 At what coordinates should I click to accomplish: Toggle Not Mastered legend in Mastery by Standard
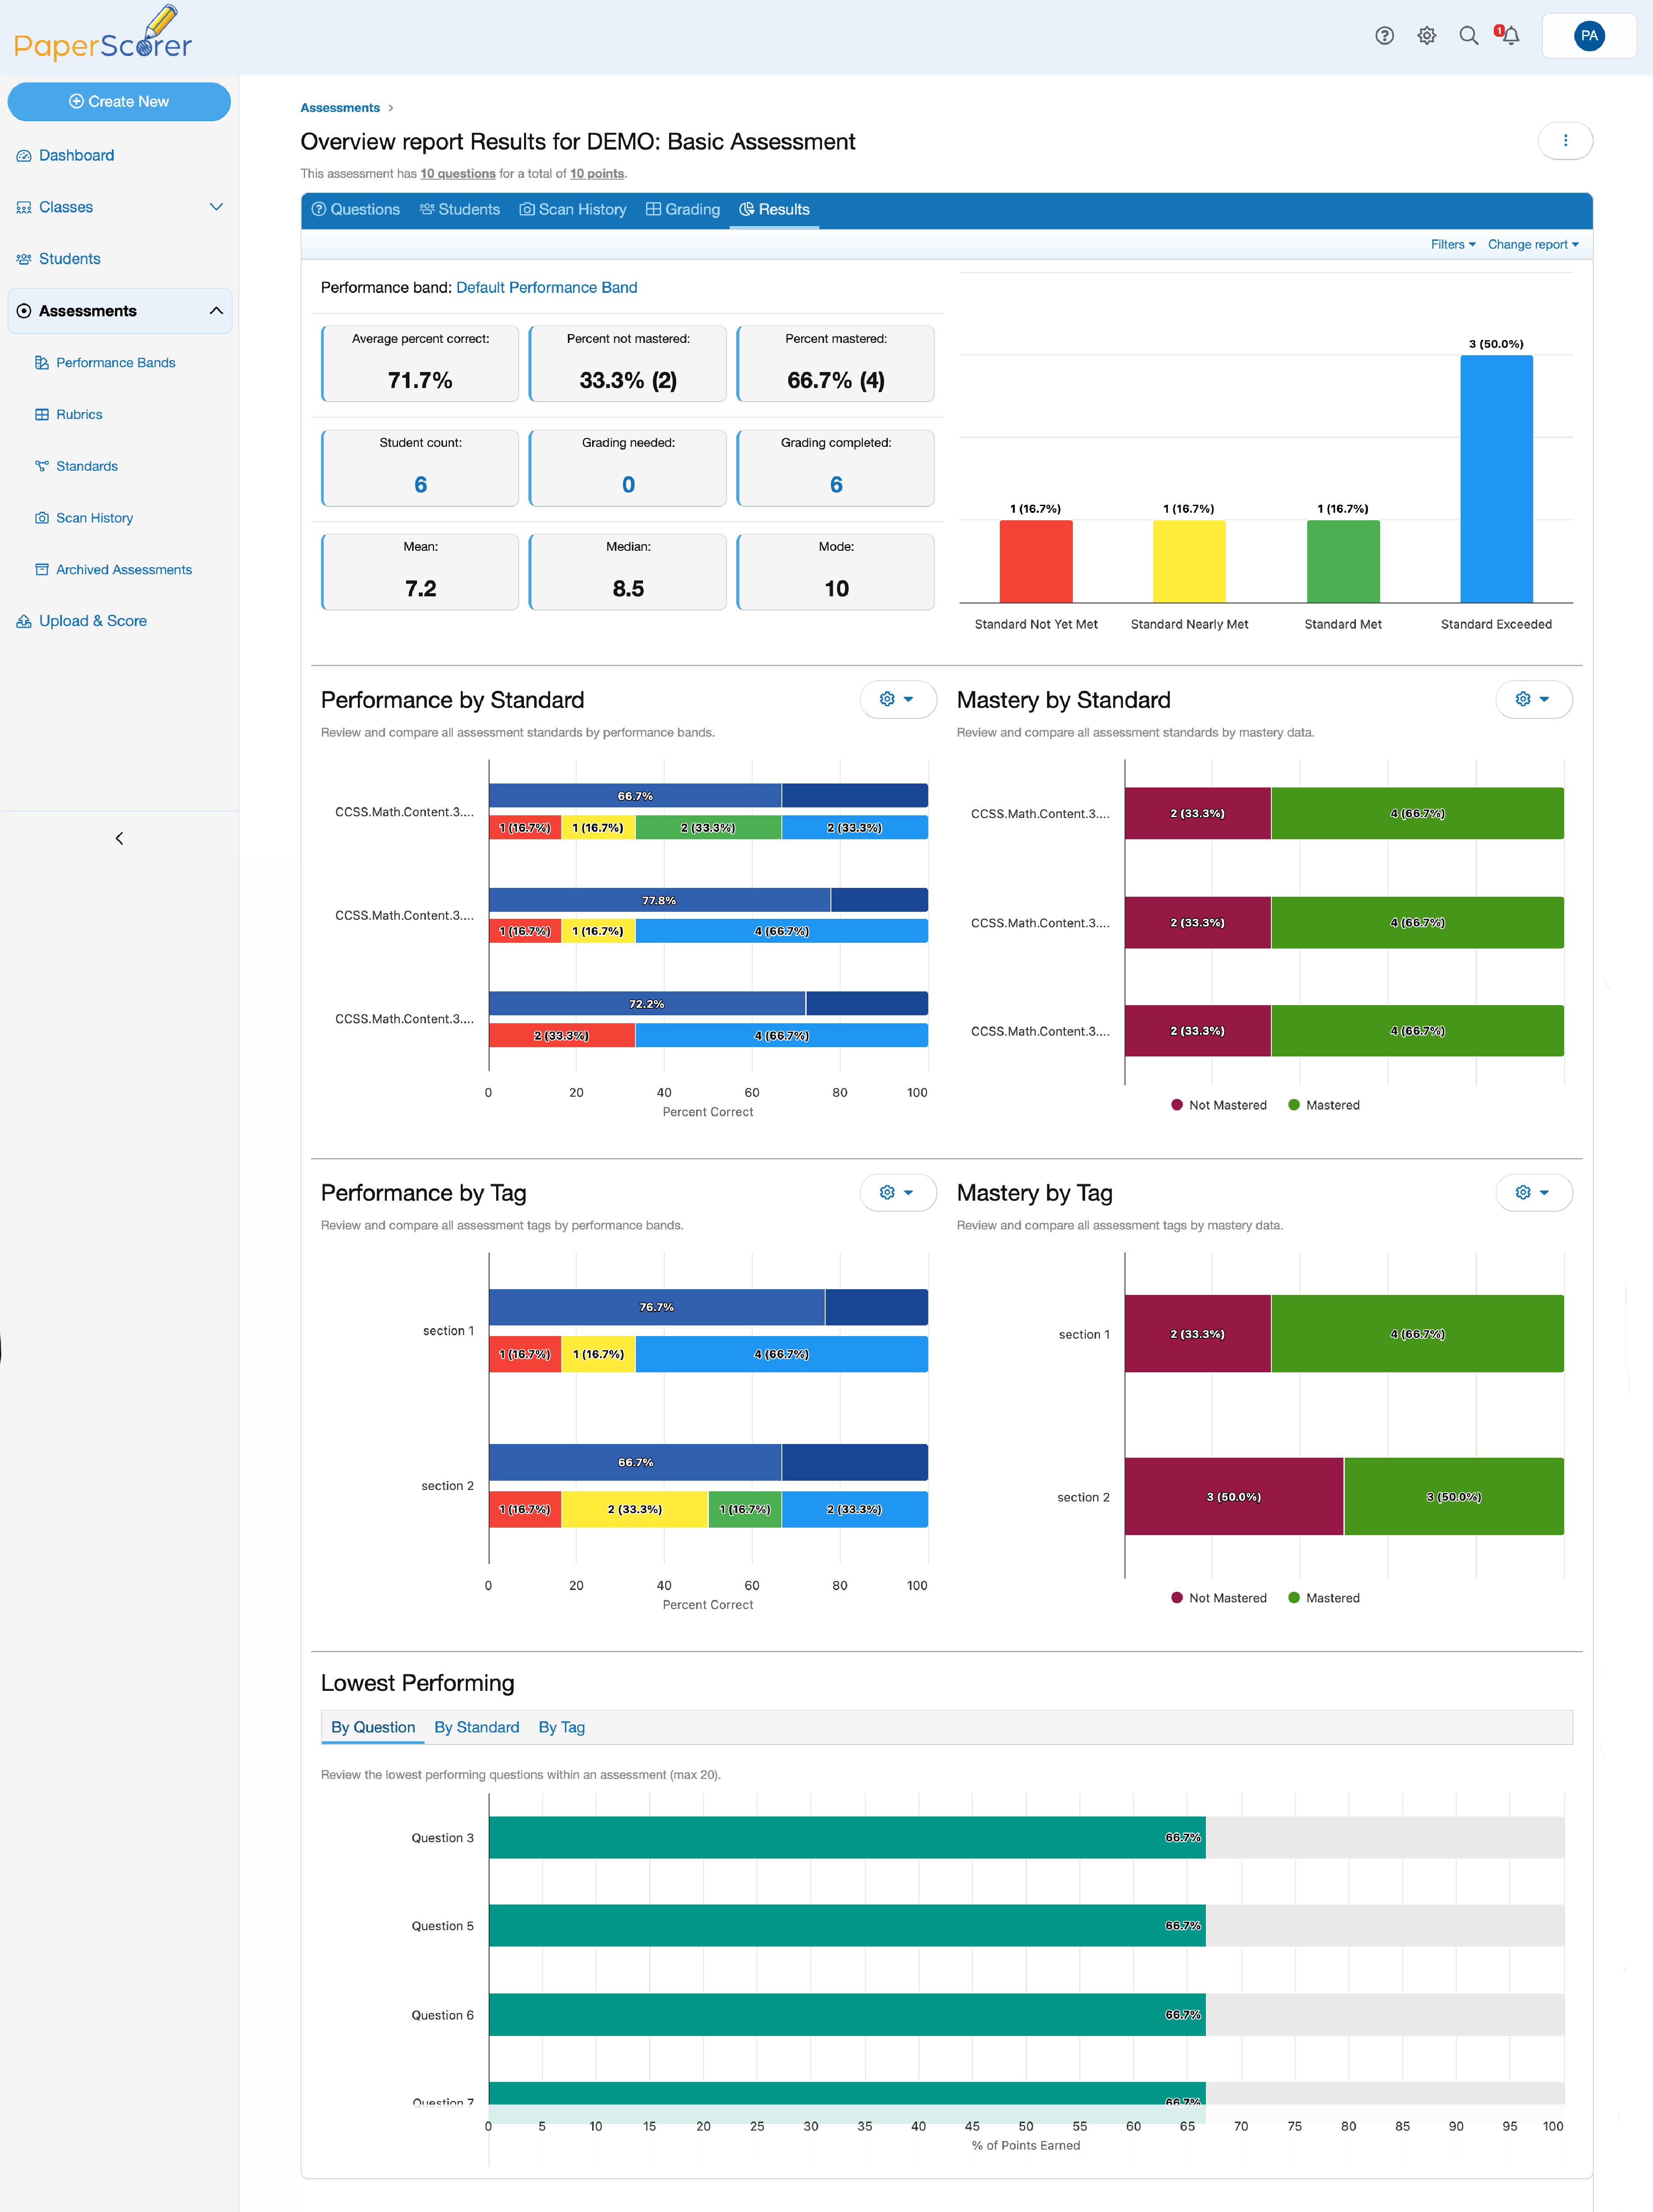1218,1105
